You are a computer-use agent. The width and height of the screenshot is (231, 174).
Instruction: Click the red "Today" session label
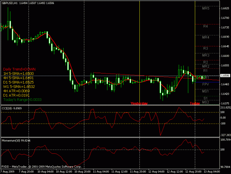pyautogui.click(x=195, y=103)
